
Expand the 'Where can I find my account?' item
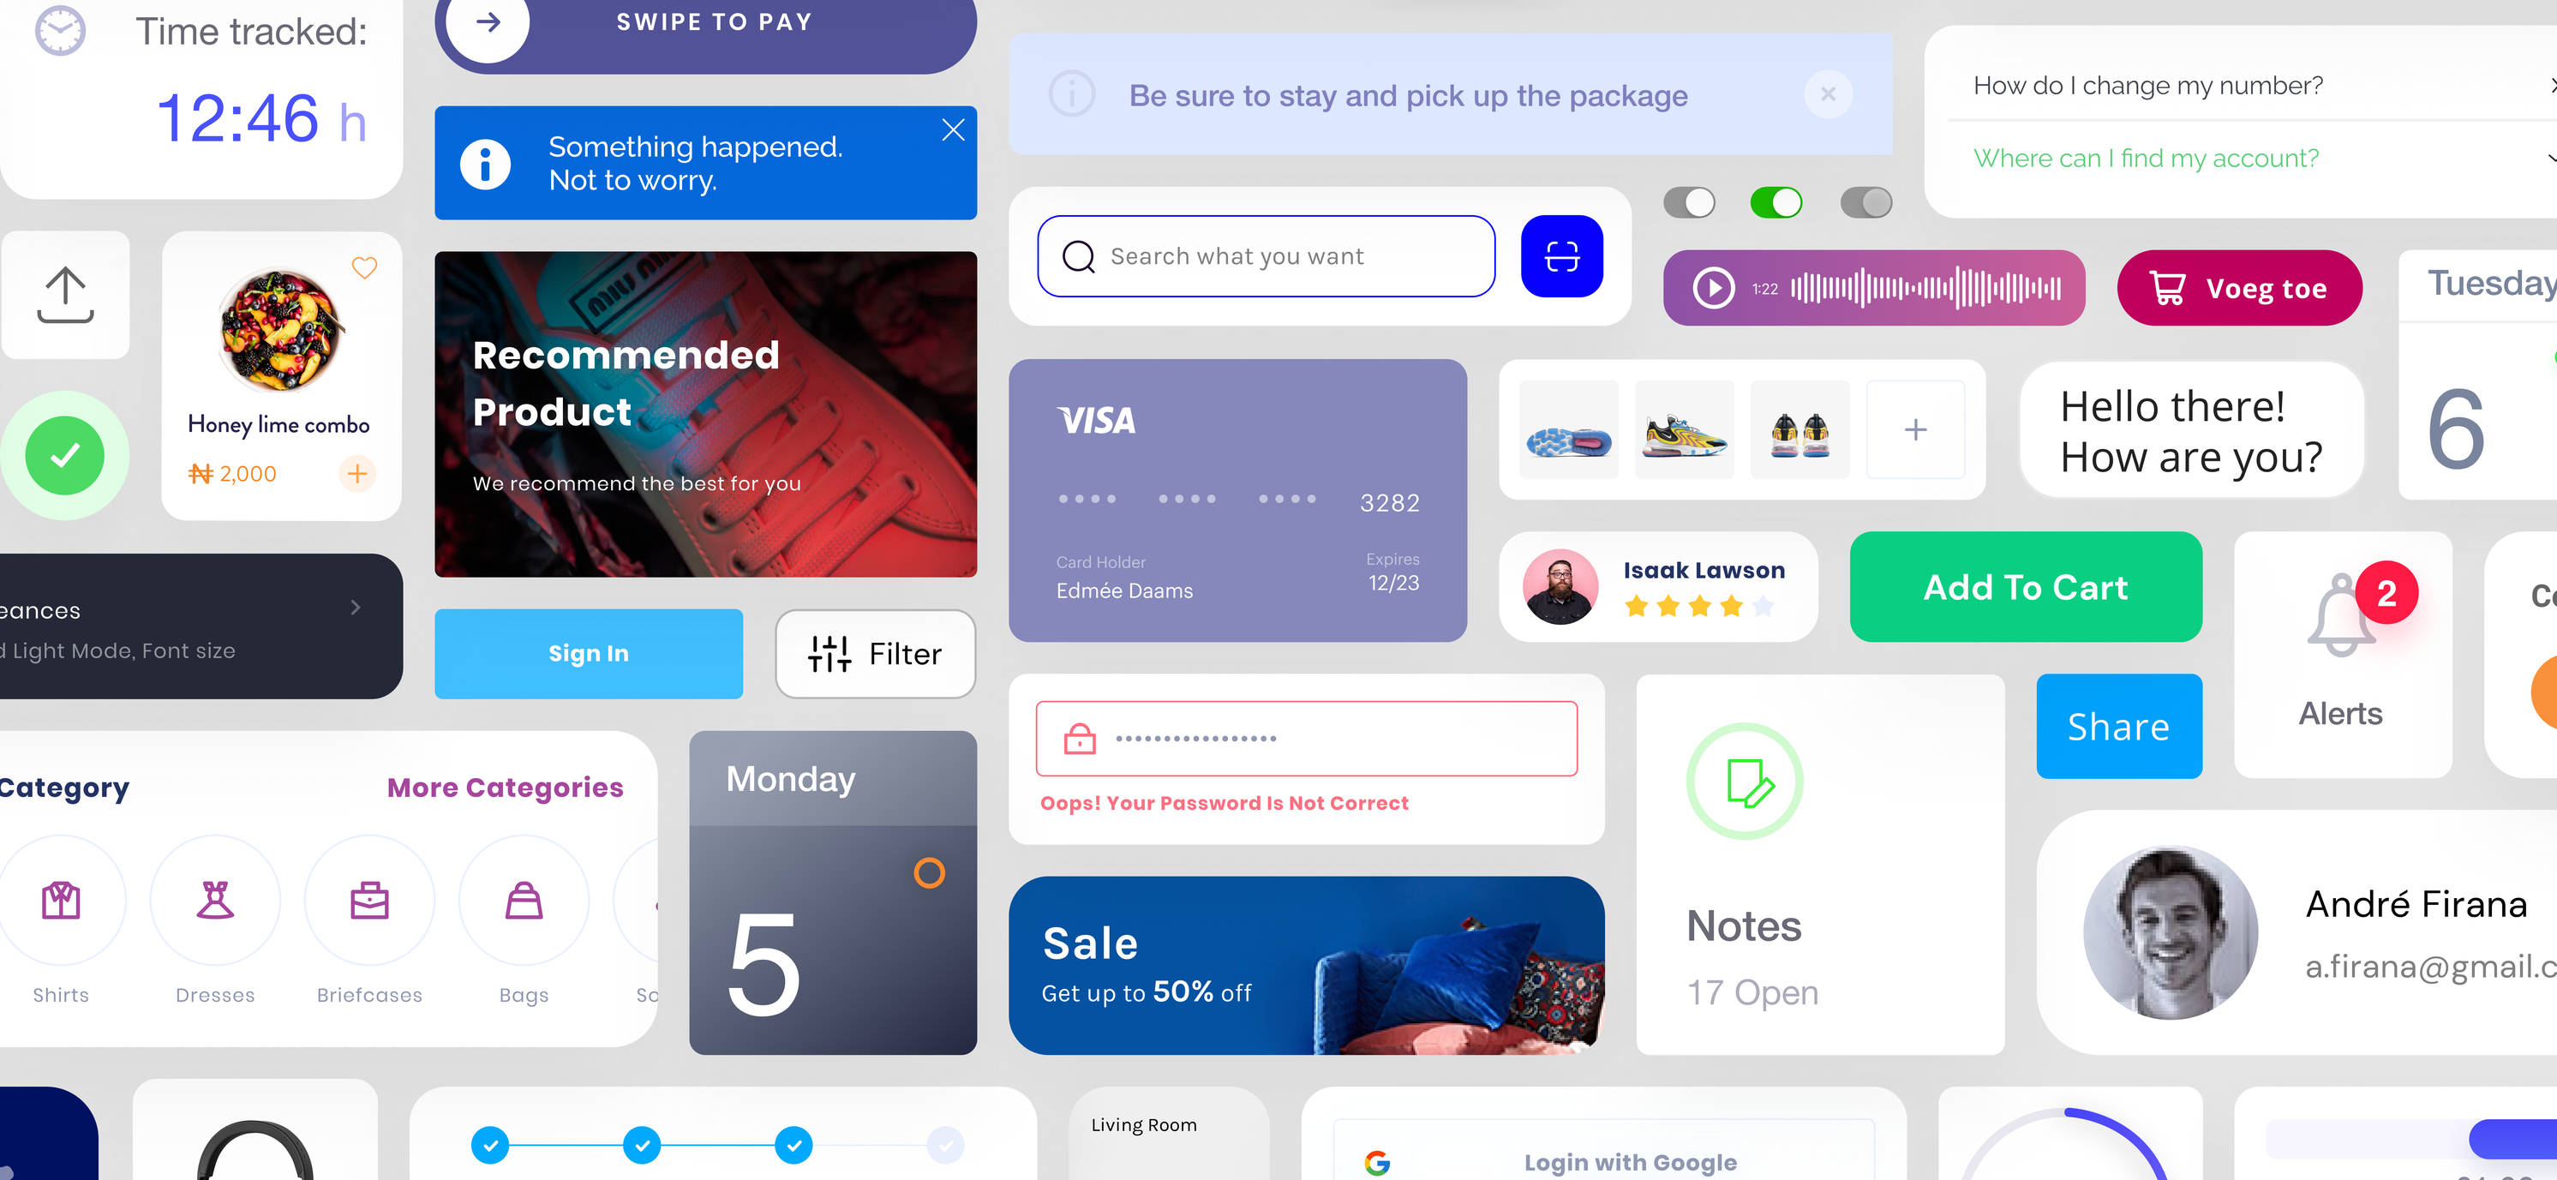click(x=2544, y=158)
